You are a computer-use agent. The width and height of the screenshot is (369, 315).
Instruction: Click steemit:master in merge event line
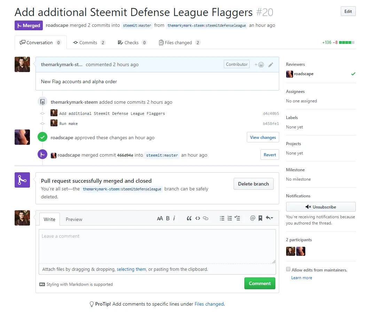162,155
